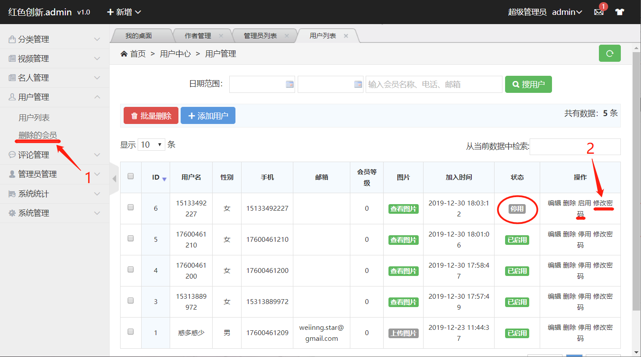Click the 名人管理 sidebar icon
The image size is (641, 357).
tap(12, 78)
